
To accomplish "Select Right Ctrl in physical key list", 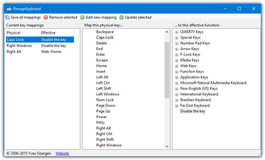I will pyautogui.click(x=104, y=134).
